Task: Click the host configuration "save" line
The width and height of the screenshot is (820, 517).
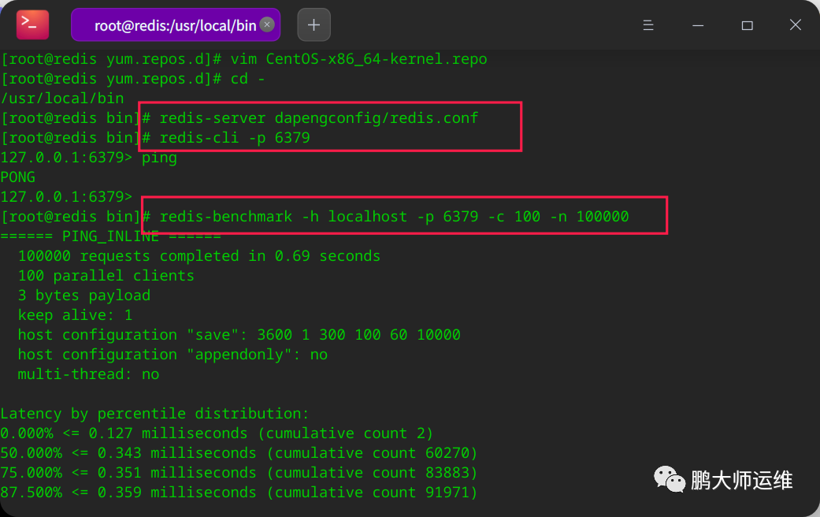Action: point(239,335)
